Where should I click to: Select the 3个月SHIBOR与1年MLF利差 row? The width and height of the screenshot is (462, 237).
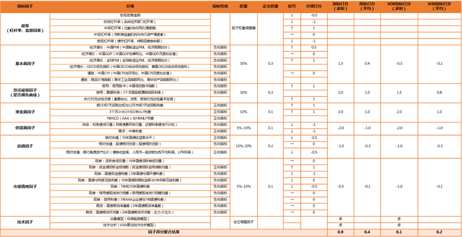(x=130, y=112)
